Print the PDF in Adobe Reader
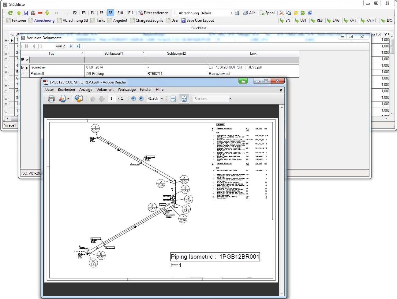 click(51, 99)
